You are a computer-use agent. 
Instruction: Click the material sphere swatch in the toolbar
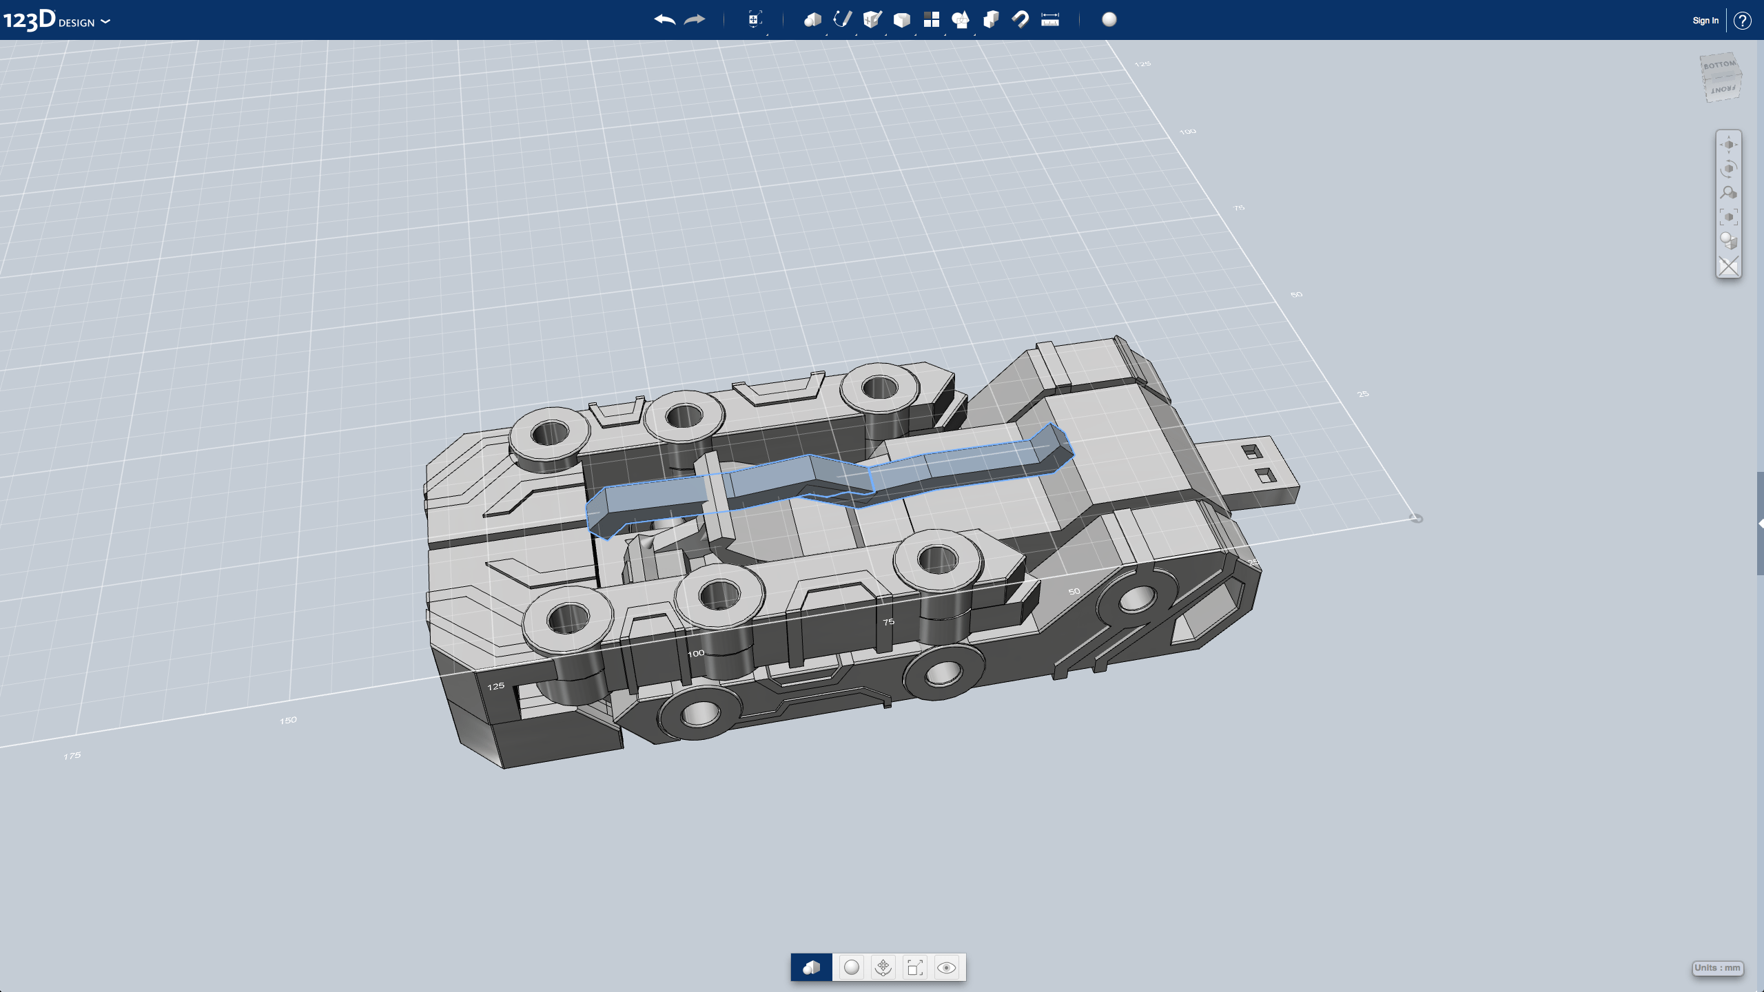pyautogui.click(x=1109, y=21)
